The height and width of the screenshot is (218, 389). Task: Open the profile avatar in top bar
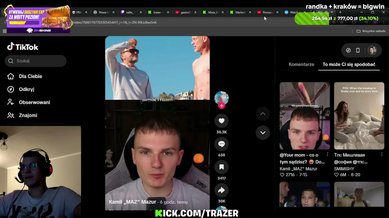point(372,51)
